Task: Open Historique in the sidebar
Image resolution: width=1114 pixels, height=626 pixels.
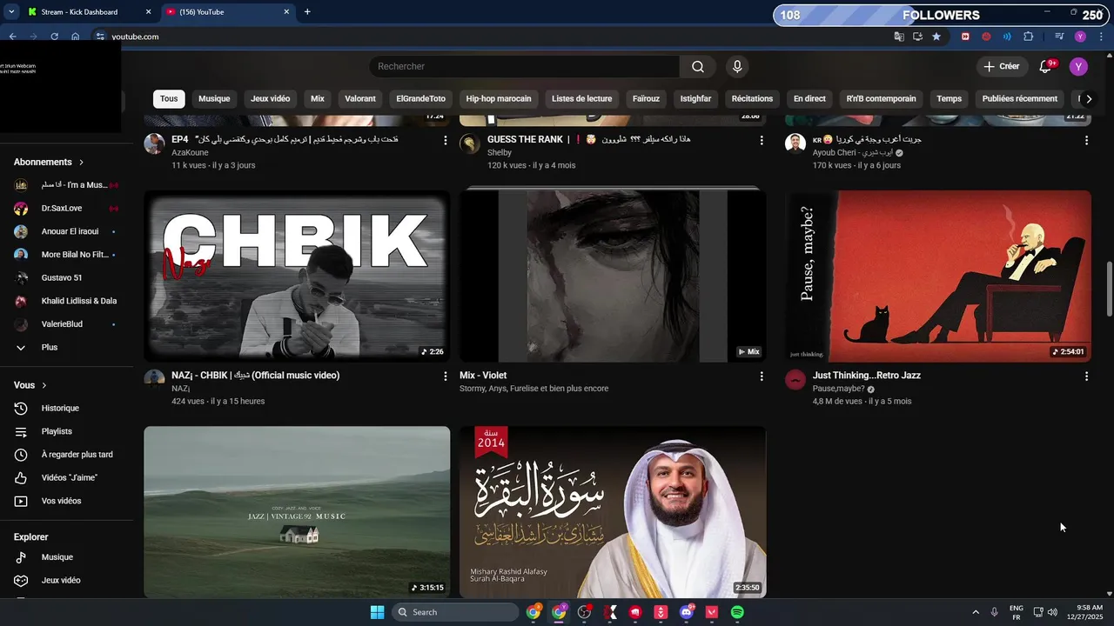Action: pyautogui.click(x=59, y=409)
